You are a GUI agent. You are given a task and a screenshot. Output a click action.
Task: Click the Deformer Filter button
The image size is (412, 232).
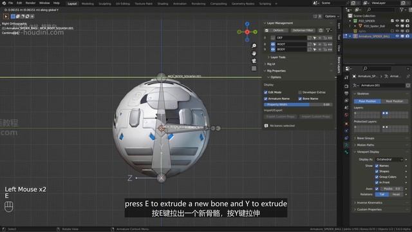tap(303, 30)
